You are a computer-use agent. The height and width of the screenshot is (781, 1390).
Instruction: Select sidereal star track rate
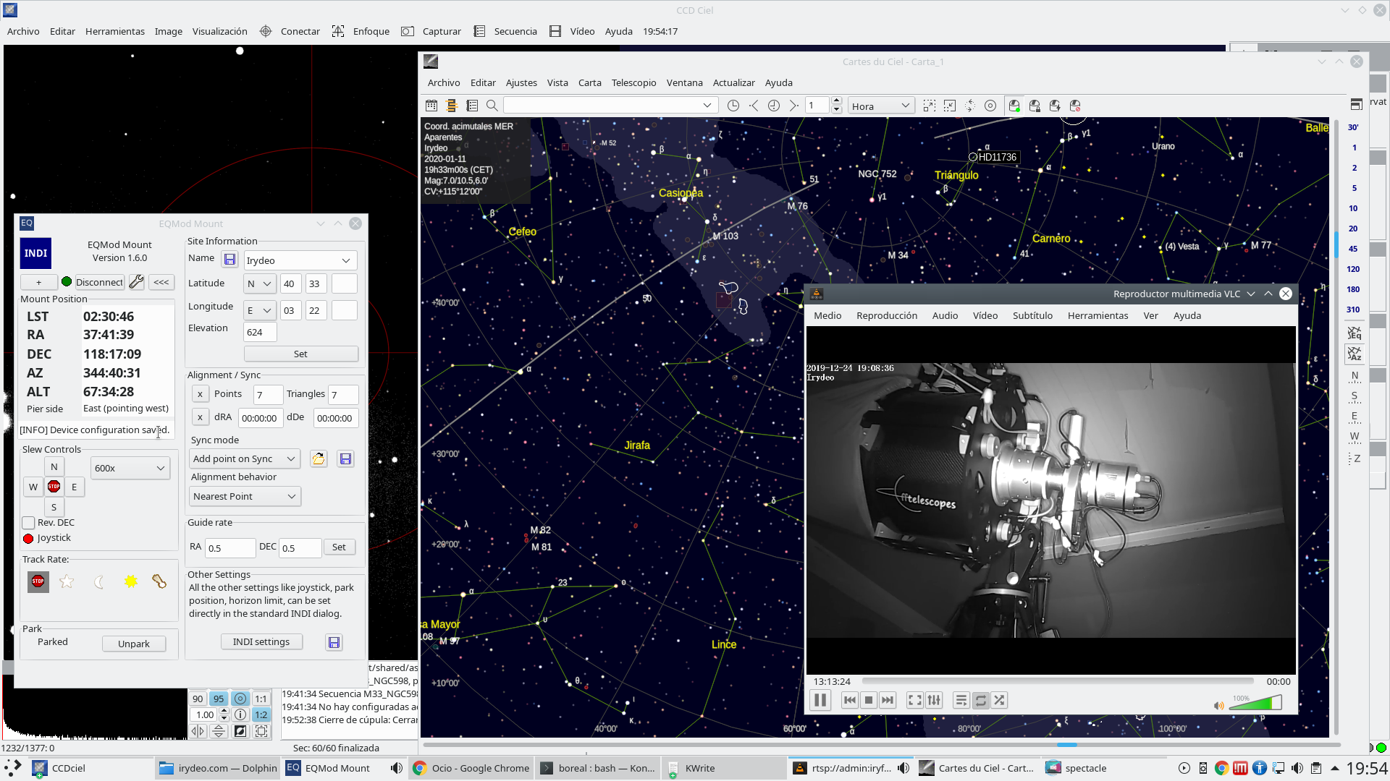[x=67, y=581]
